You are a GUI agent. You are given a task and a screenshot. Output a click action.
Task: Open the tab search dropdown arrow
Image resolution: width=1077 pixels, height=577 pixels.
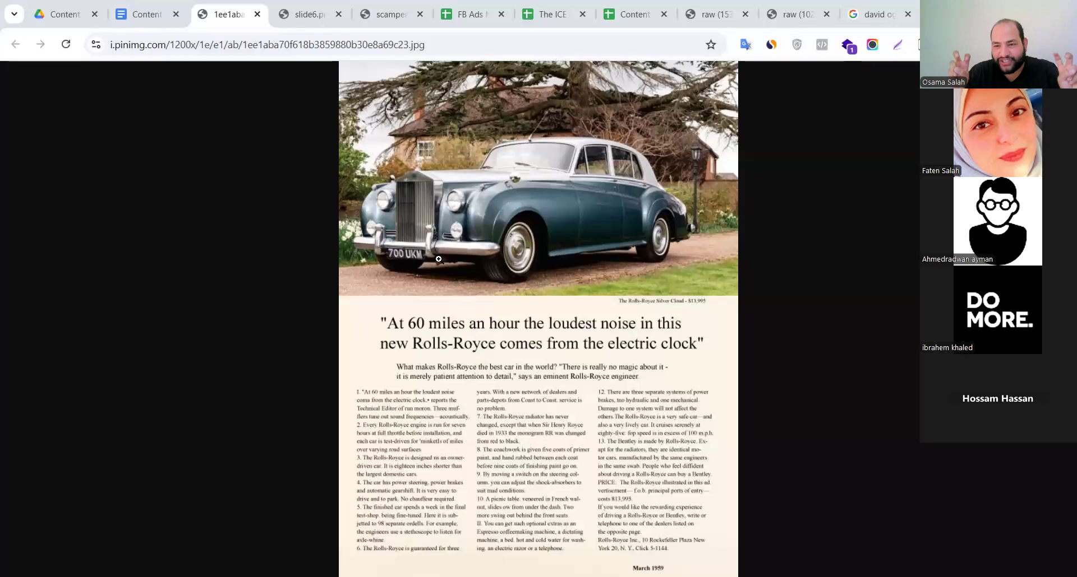[14, 14]
